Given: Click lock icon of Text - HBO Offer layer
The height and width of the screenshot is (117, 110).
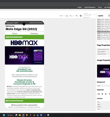Looking at the screenshot, I should pos(100,34).
